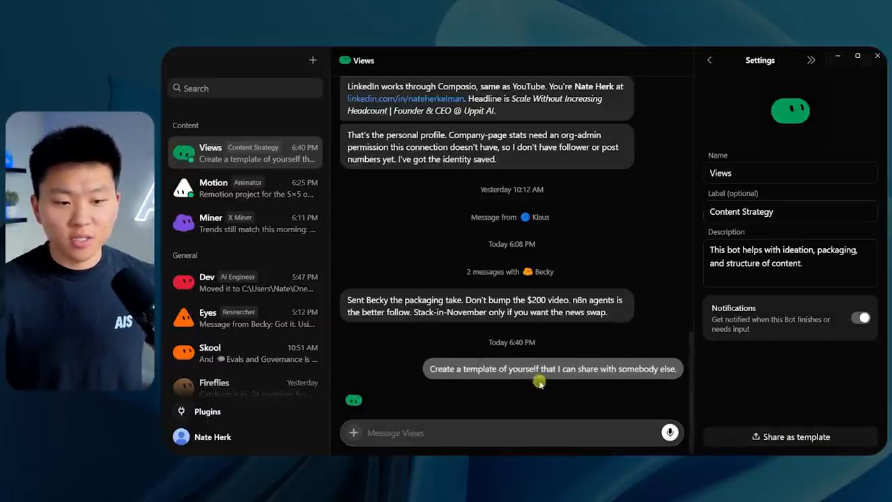Click the white Motion bot avatar

coord(183,188)
